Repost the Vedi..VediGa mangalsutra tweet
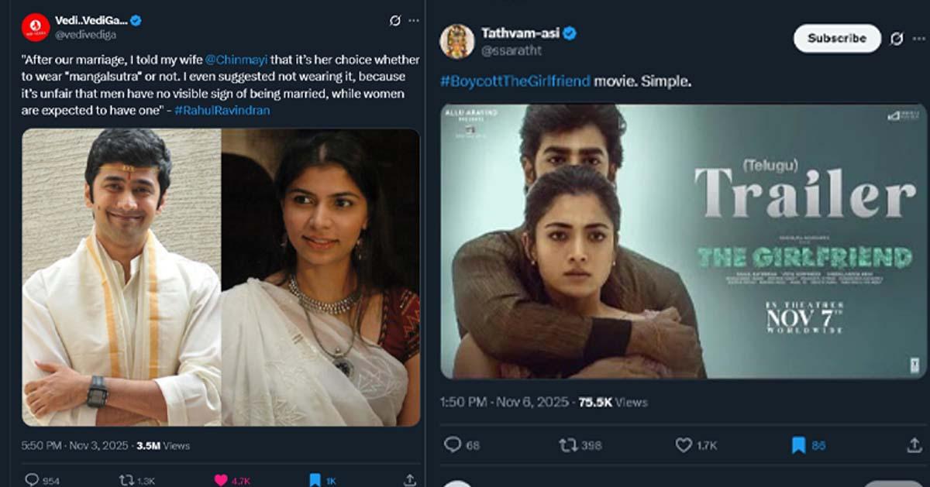Screen dimensions: 930x487 click(x=128, y=480)
